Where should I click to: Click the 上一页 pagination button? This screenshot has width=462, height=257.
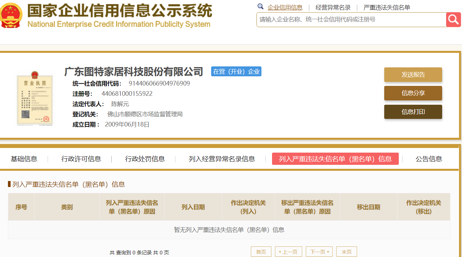(289, 252)
